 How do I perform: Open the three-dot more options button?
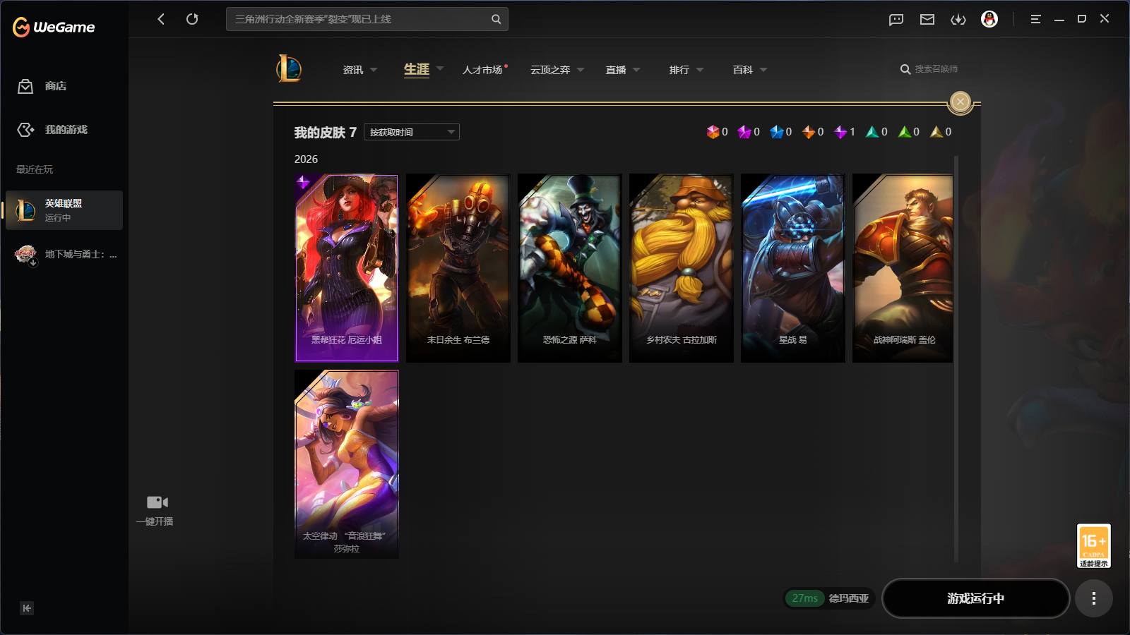click(1093, 598)
